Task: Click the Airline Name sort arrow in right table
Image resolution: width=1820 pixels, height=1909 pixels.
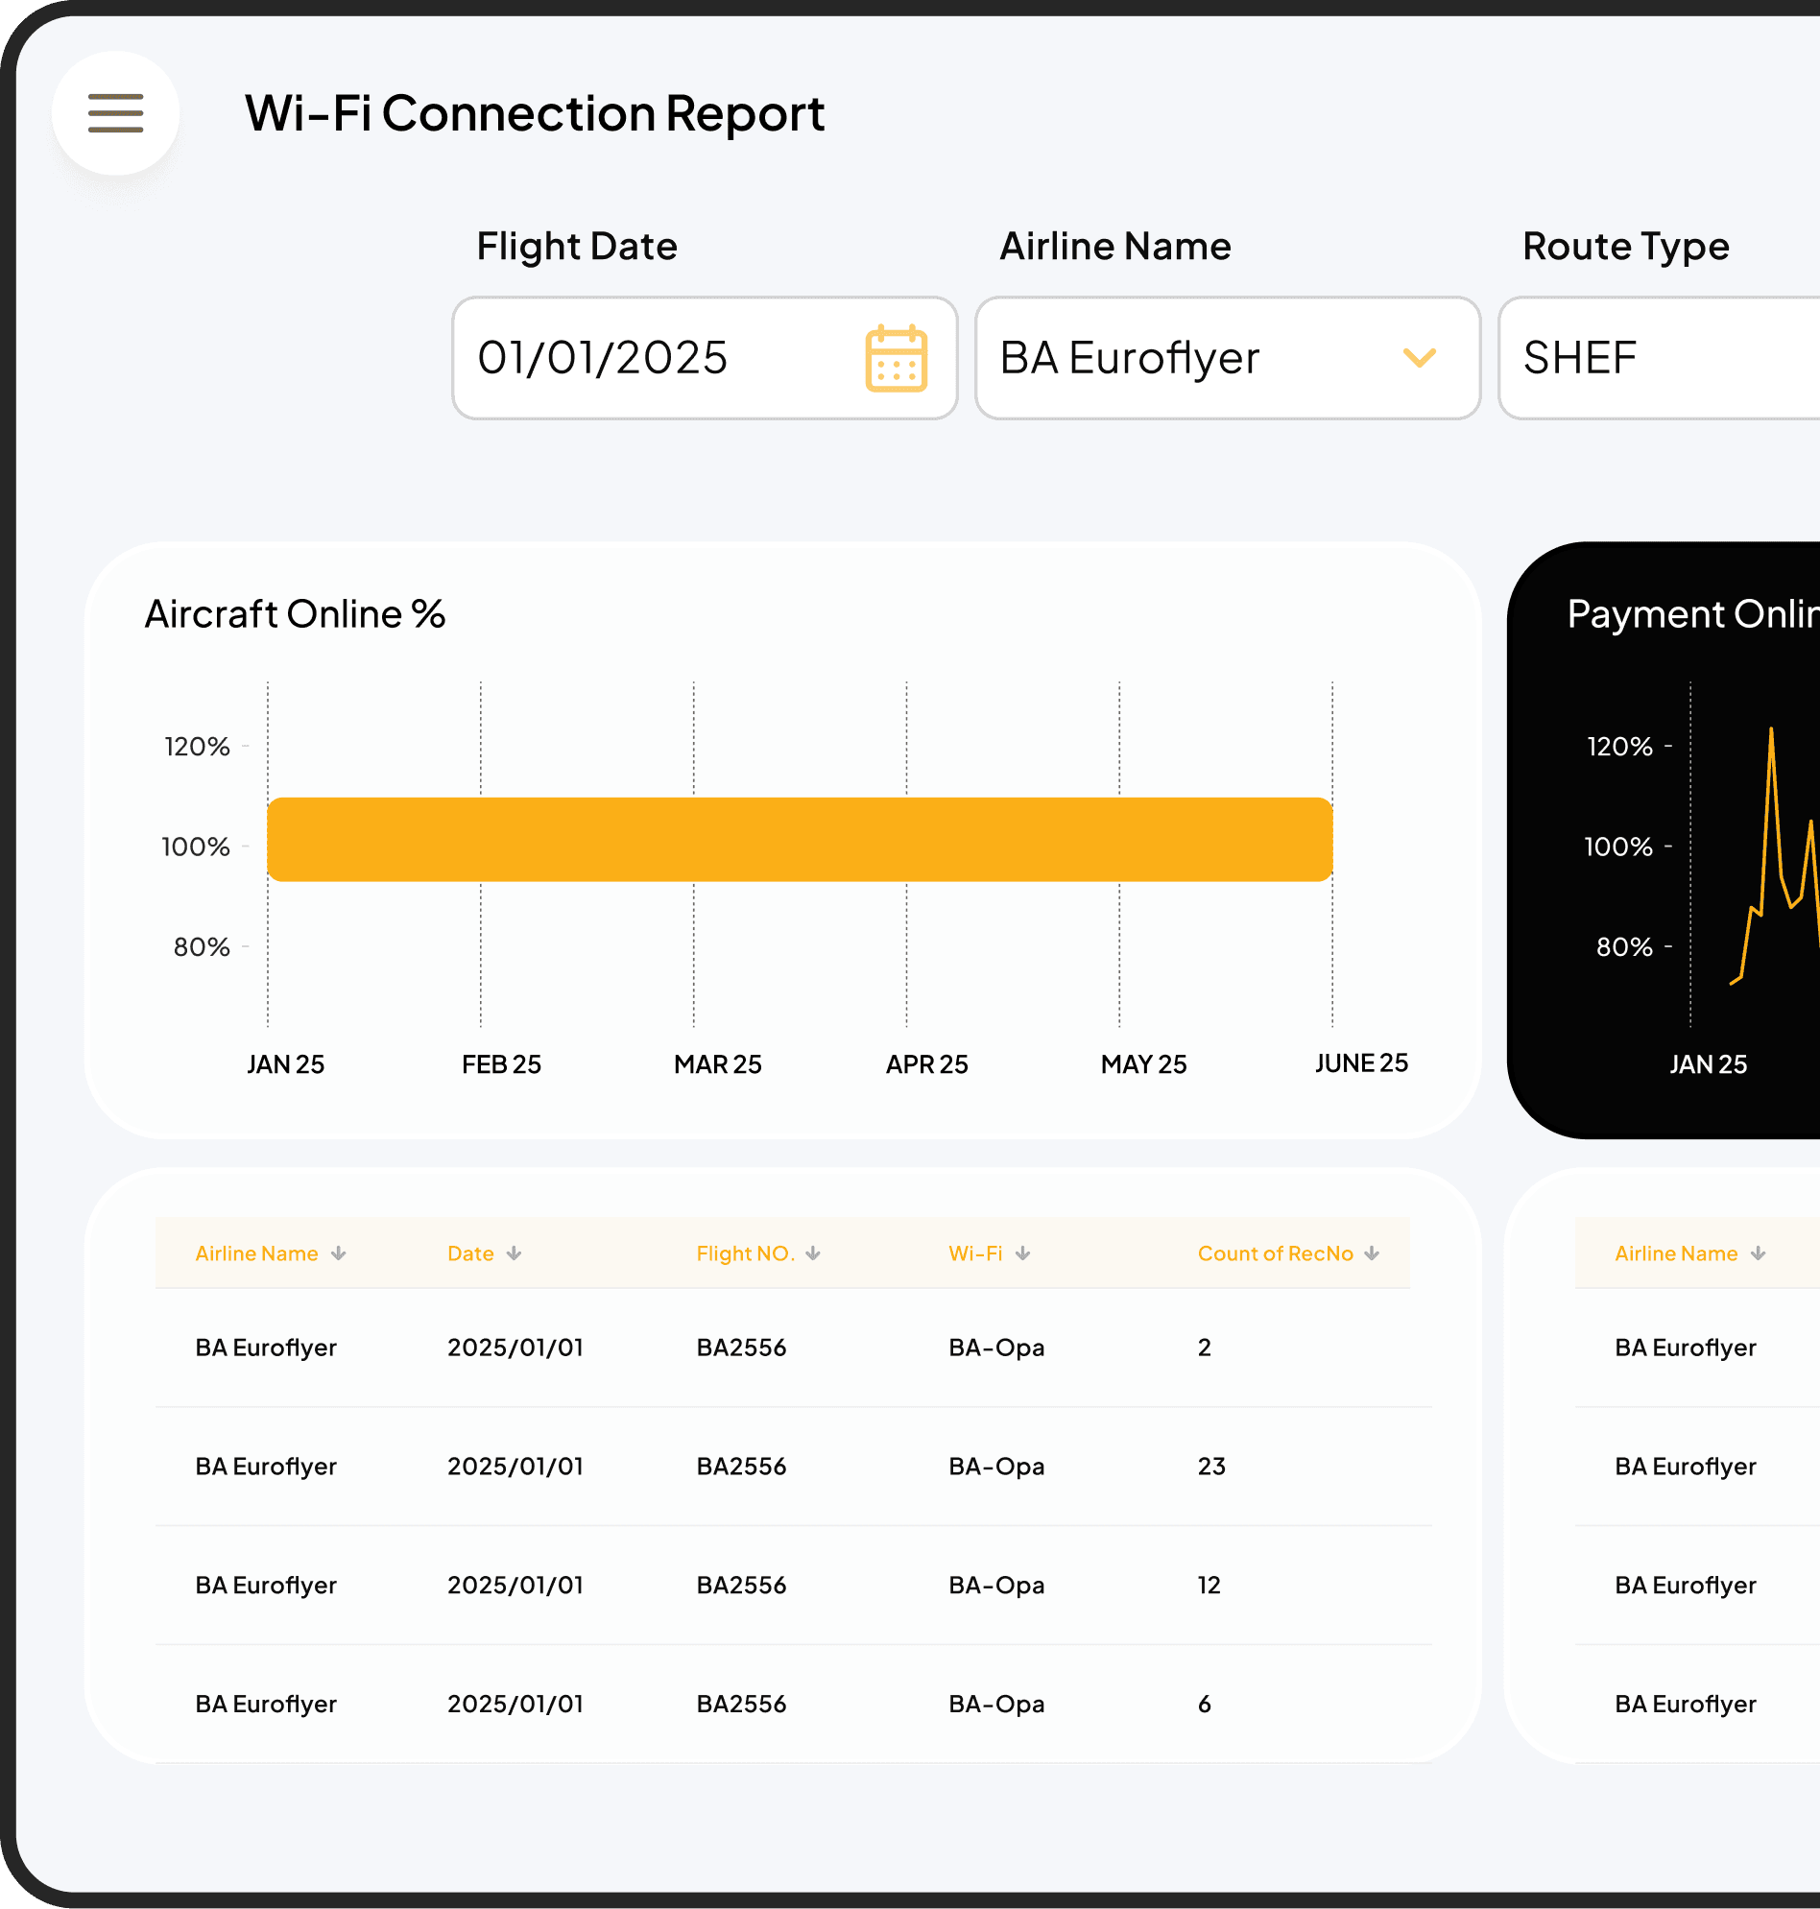Action: [1758, 1253]
